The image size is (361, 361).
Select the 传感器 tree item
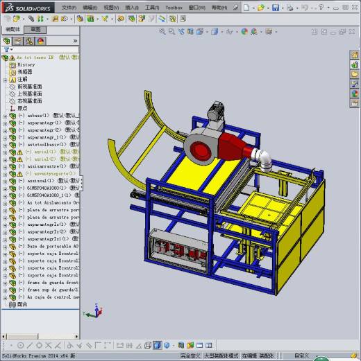(x=25, y=72)
